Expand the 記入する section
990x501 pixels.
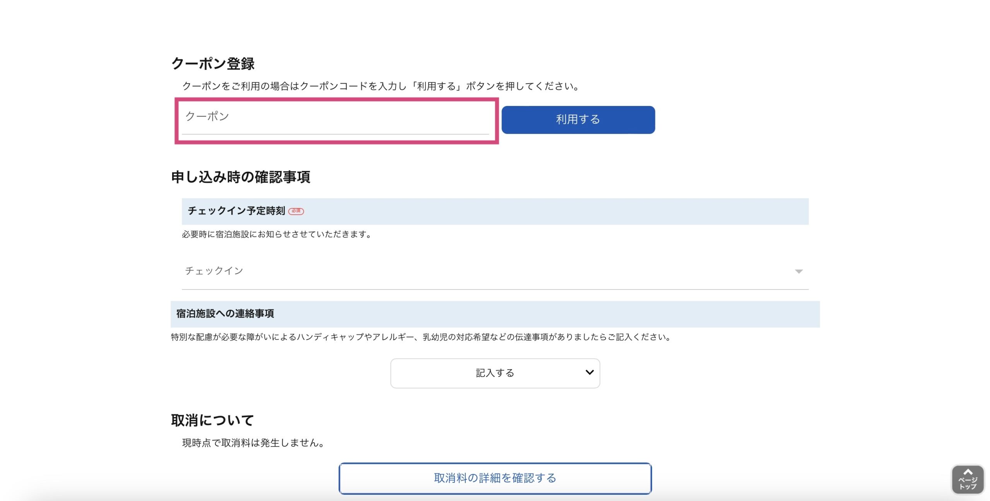click(495, 373)
